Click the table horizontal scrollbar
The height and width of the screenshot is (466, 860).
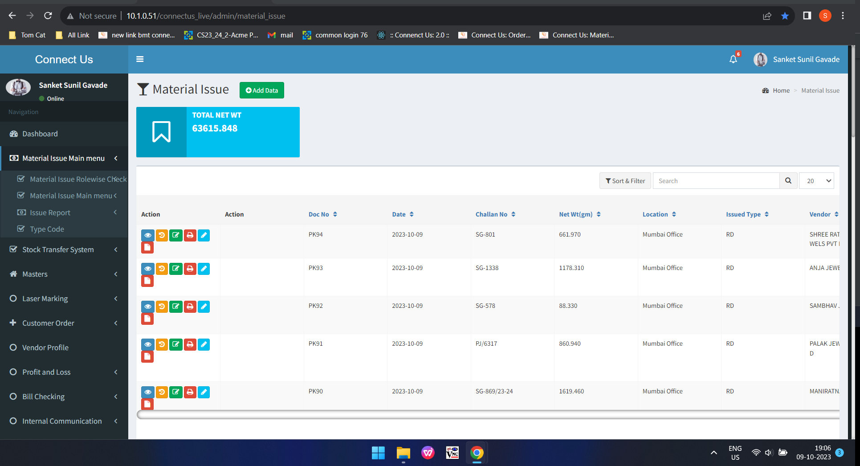pos(488,415)
